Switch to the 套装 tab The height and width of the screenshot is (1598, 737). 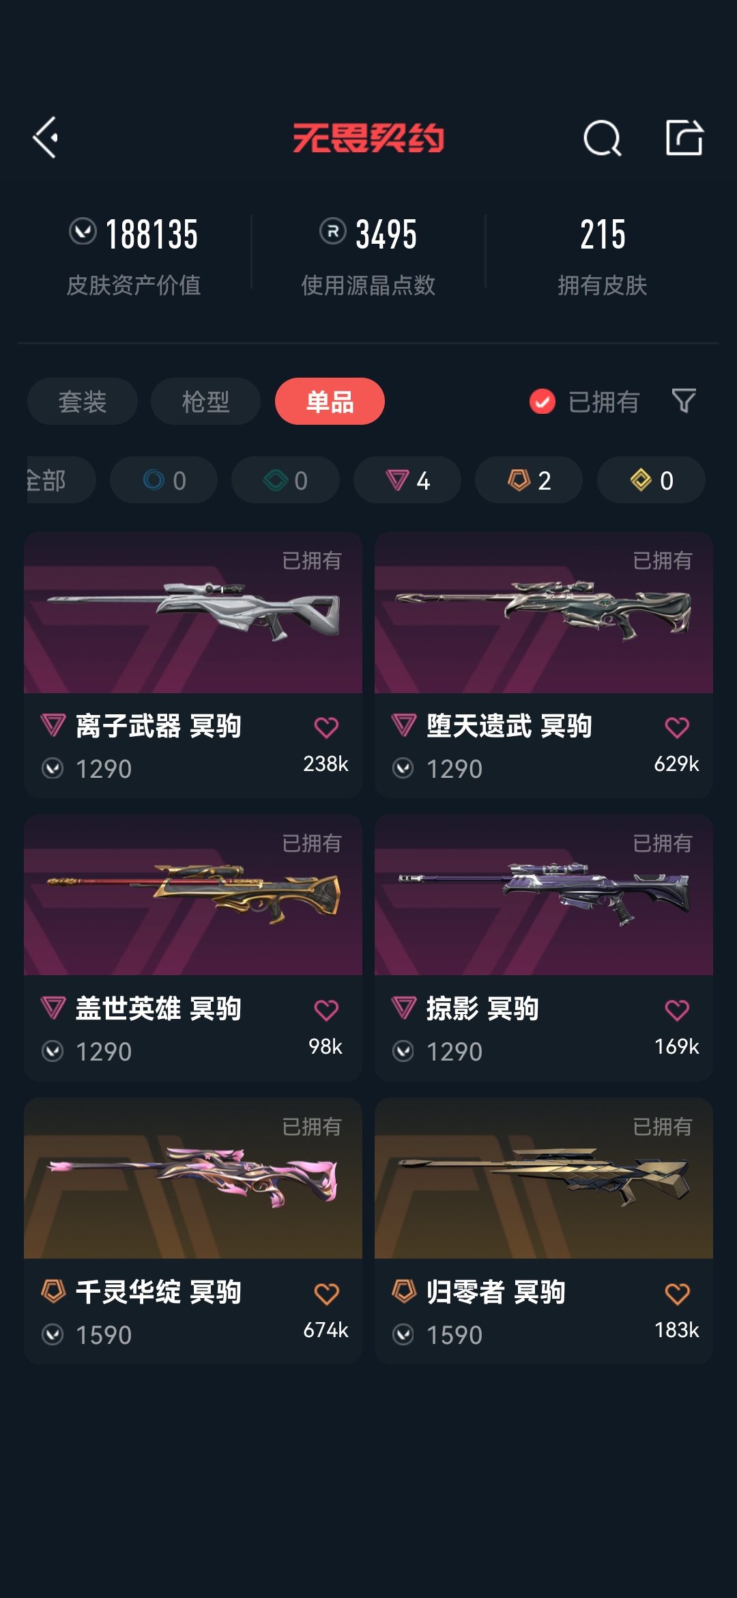pyautogui.click(x=83, y=402)
